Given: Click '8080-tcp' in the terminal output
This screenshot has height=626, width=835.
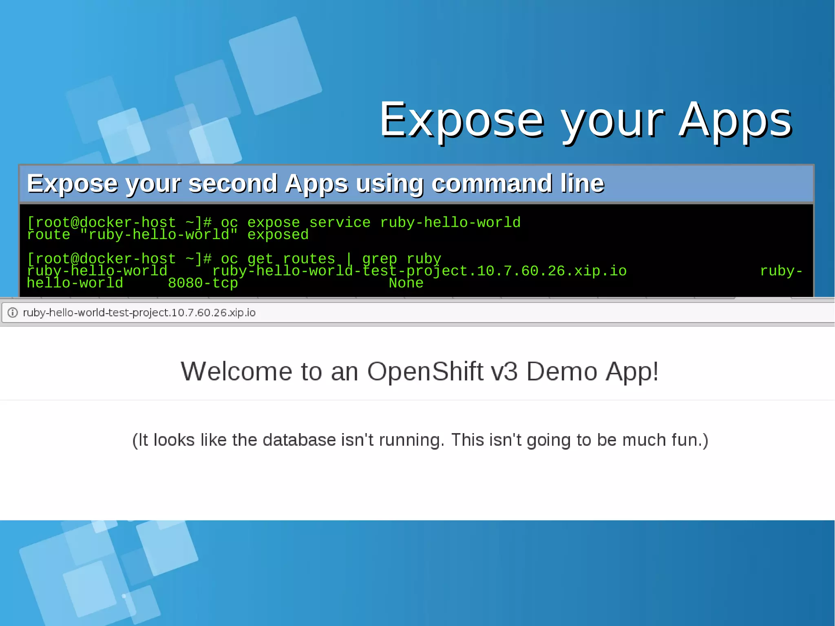Looking at the screenshot, I should click(x=203, y=283).
